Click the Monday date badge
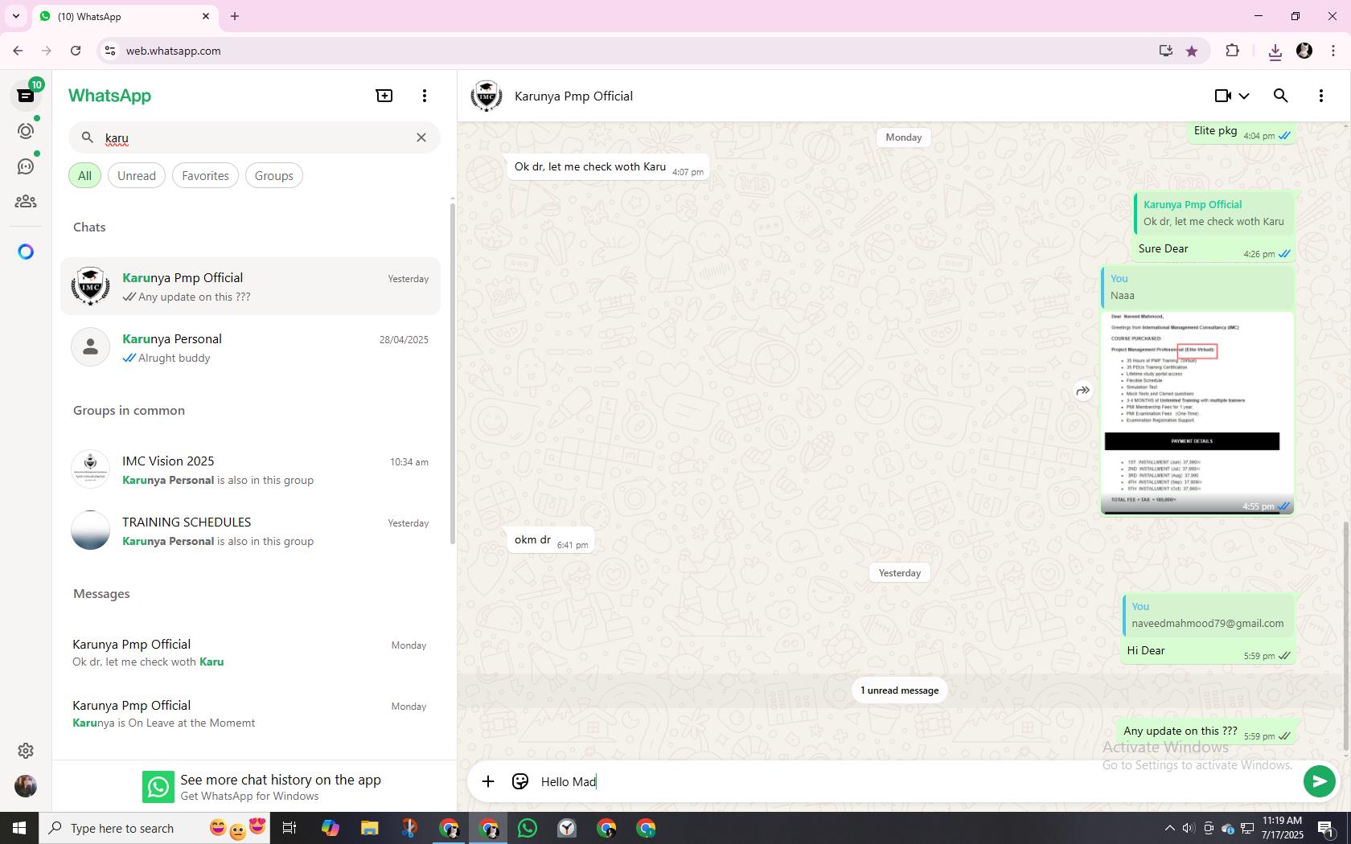The height and width of the screenshot is (844, 1351). 903,137
